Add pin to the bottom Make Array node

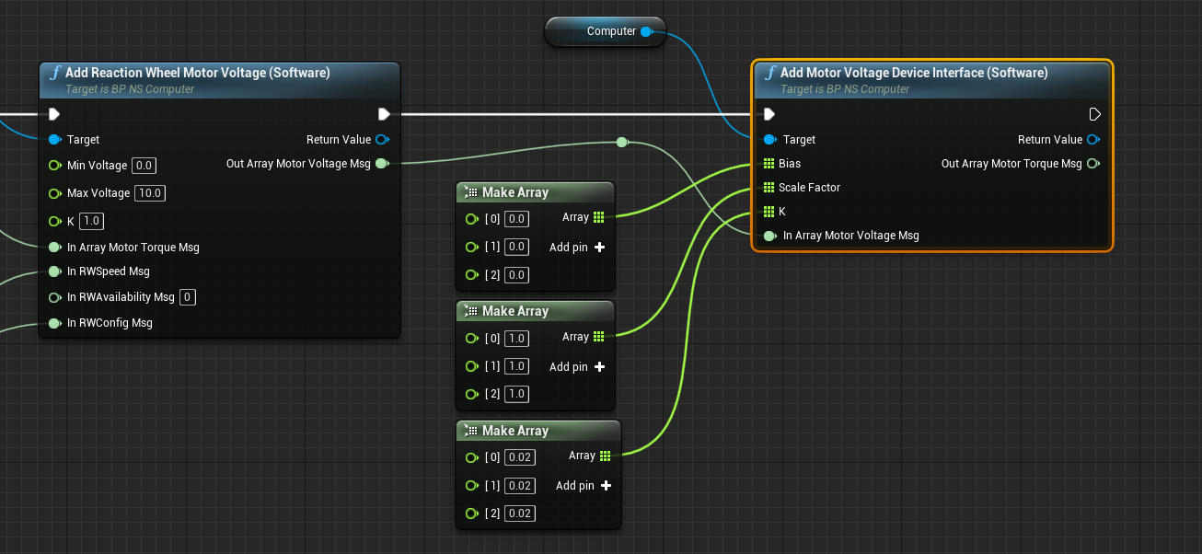(x=606, y=486)
